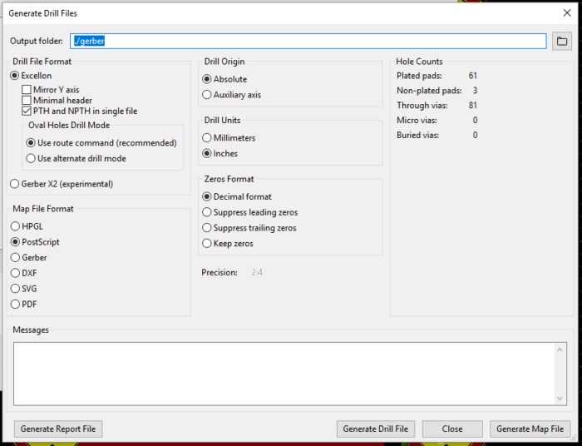Select HPGL map file format
The width and height of the screenshot is (582, 446).
[x=15, y=226]
